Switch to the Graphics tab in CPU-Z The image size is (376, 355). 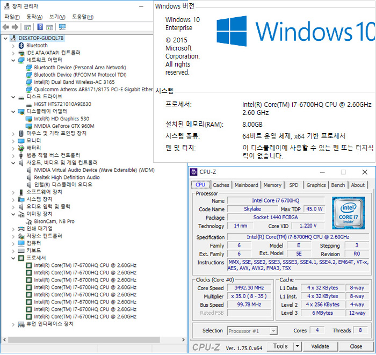[316, 185]
